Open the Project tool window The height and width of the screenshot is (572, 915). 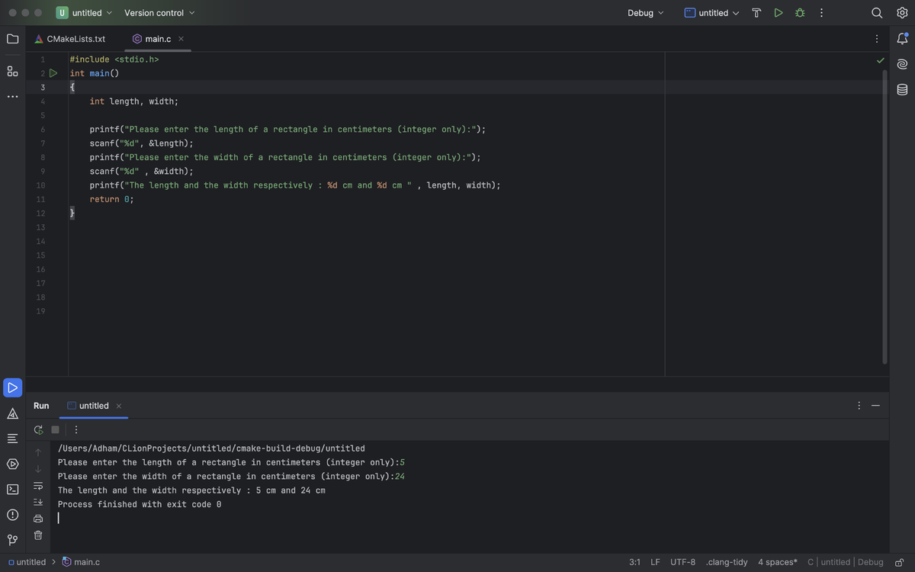(12, 38)
